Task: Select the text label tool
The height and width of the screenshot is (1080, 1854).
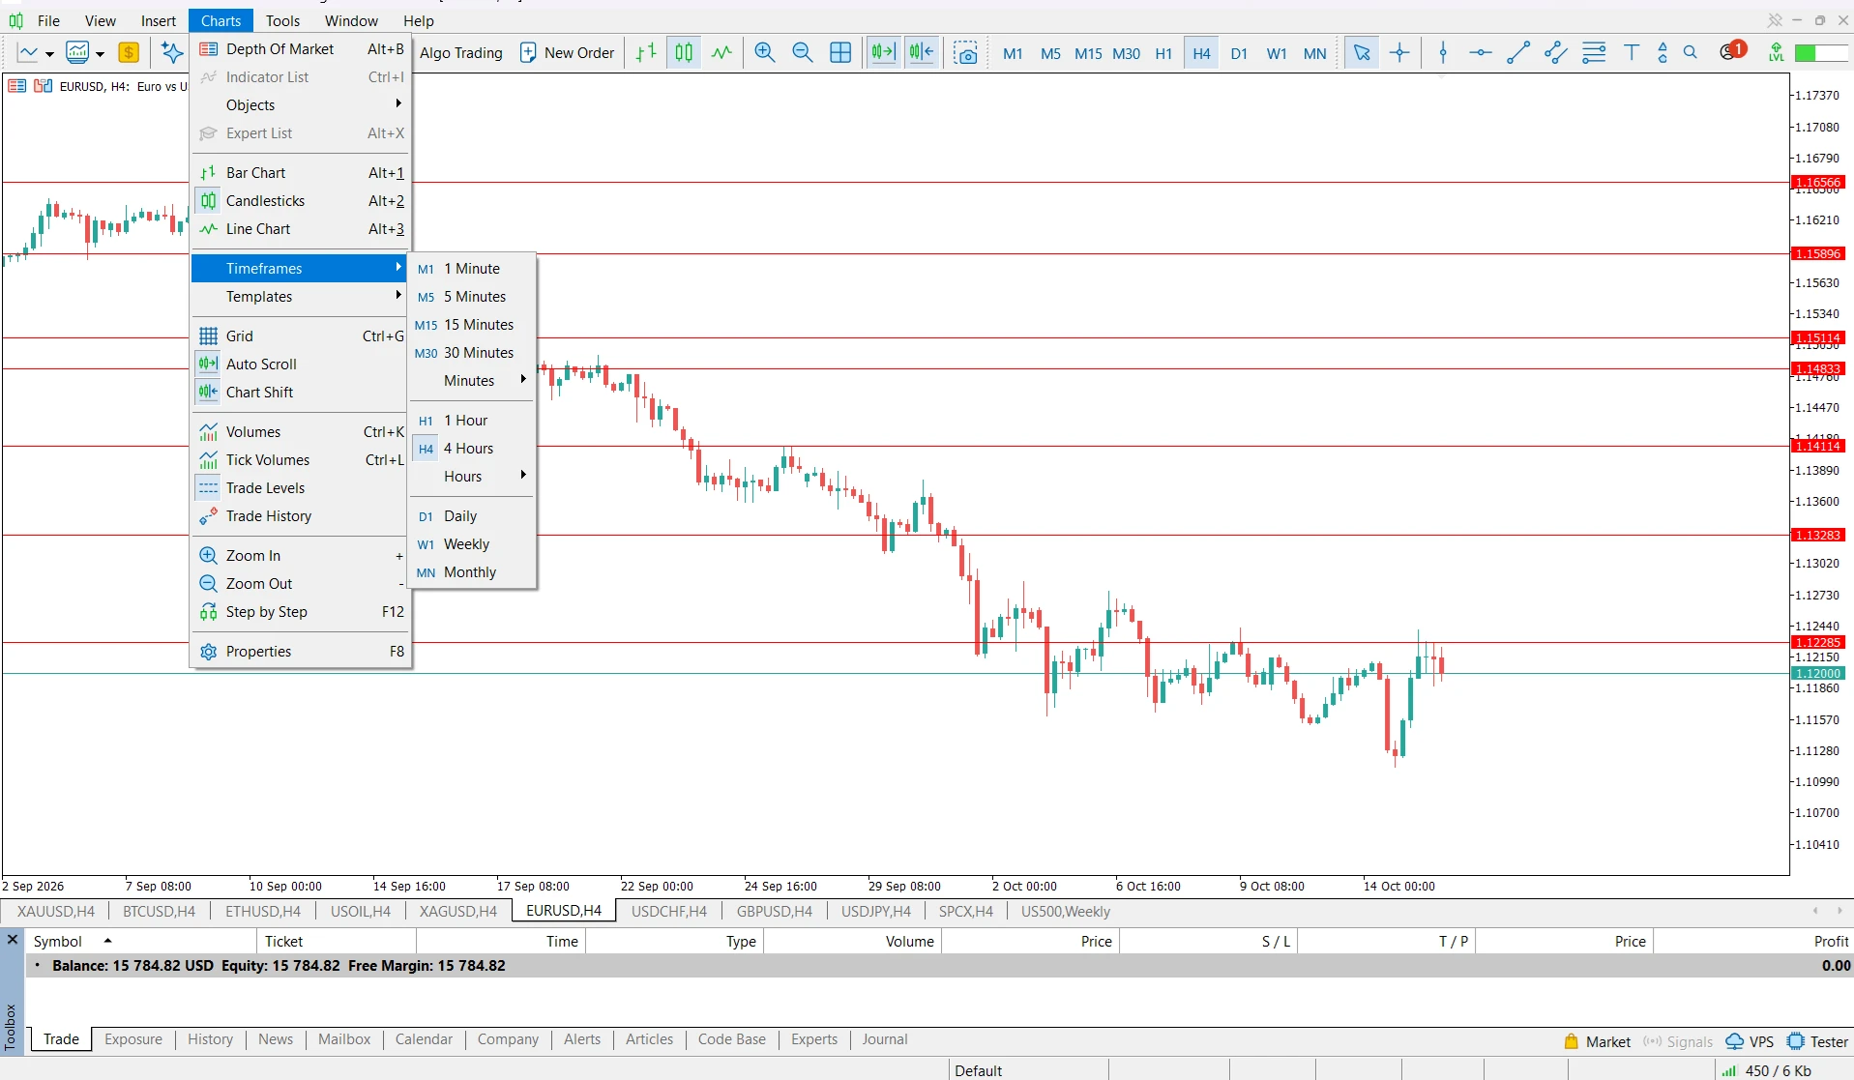Action: coord(1632,53)
